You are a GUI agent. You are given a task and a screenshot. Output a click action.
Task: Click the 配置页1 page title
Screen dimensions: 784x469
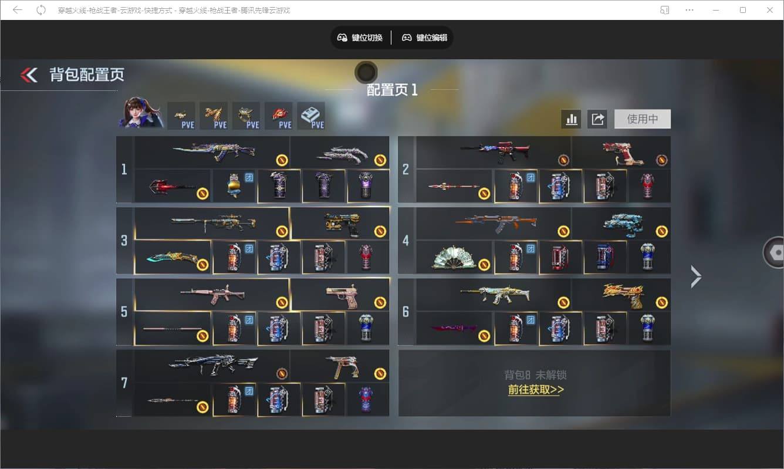coord(392,90)
